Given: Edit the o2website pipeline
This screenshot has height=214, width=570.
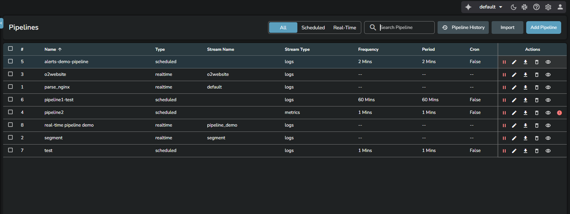Looking at the screenshot, I should (514, 75).
